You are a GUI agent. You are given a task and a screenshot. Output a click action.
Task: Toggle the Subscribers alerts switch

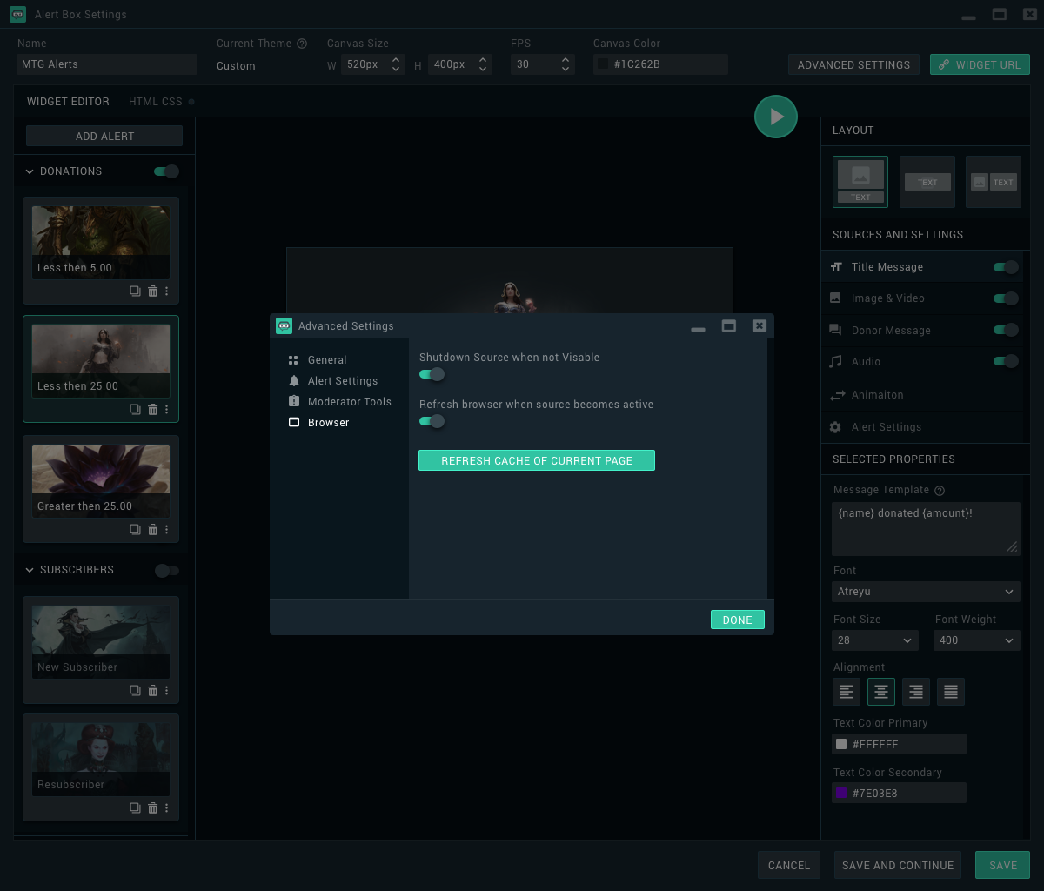tap(166, 571)
